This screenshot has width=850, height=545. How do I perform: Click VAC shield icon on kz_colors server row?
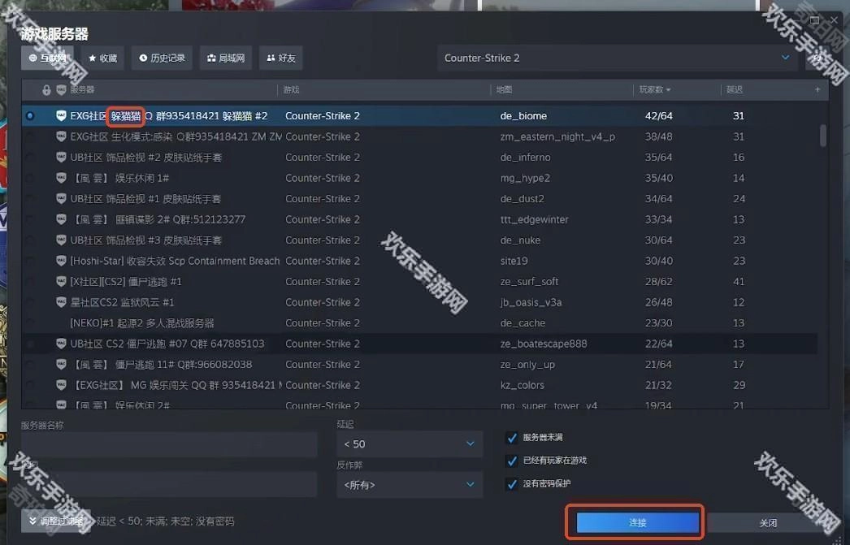click(x=61, y=385)
